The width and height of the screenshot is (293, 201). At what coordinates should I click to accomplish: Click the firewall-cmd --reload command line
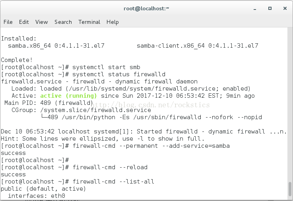click(74, 167)
